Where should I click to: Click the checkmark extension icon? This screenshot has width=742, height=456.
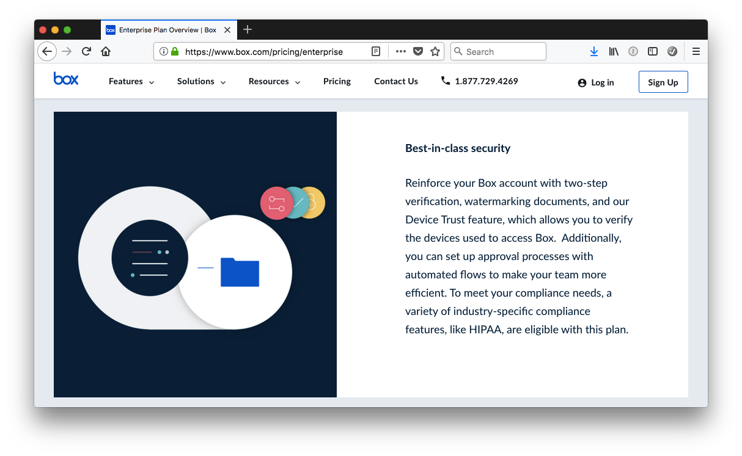672,52
